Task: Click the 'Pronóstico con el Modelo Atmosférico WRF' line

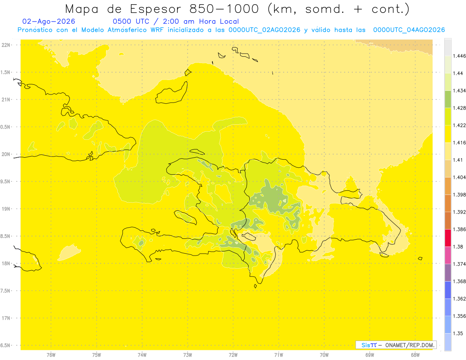Action: pyautogui.click(x=231, y=30)
